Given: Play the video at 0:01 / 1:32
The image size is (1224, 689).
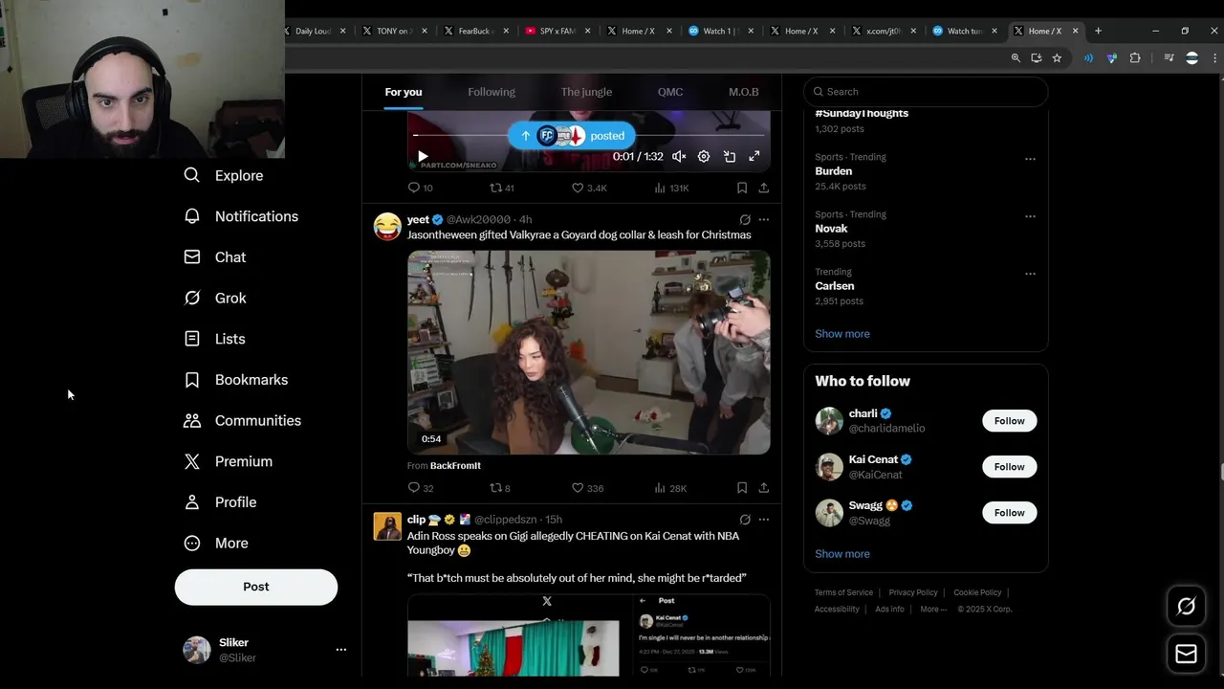Looking at the screenshot, I should coord(423,156).
